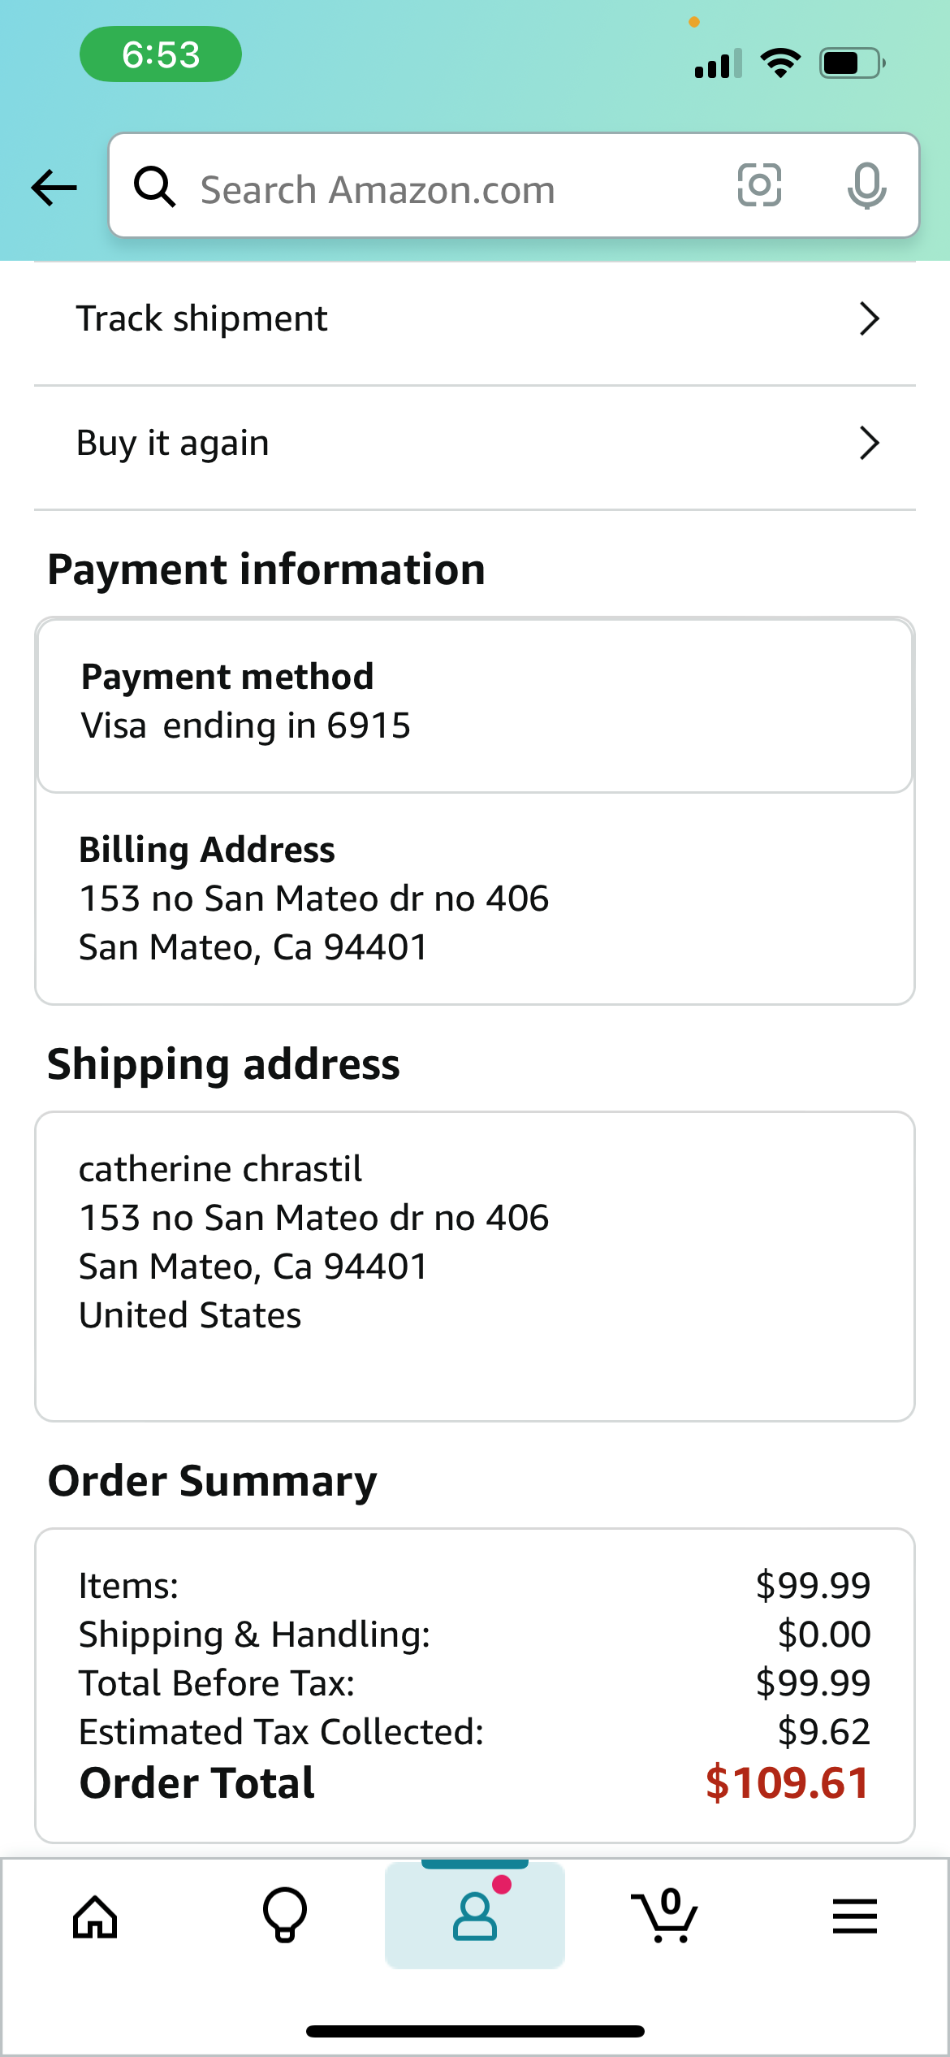Expand Buy it again chevron

tap(870, 444)
